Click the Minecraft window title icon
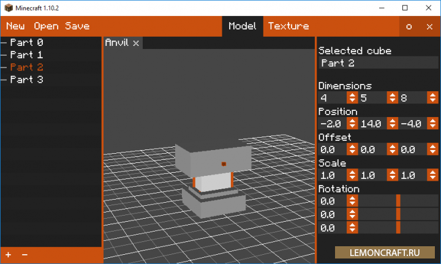Image resolution: width=441 pixels, height=264 pixels. tap(9, 8)
